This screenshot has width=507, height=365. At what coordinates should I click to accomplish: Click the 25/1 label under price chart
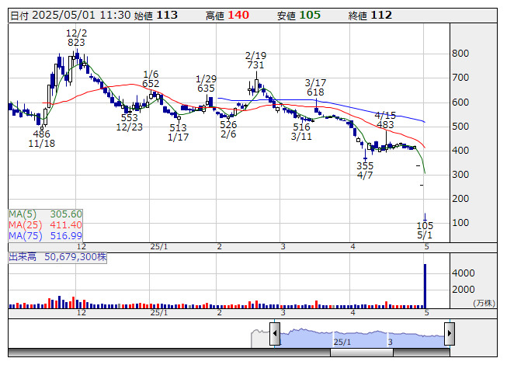tap(159, 247)
